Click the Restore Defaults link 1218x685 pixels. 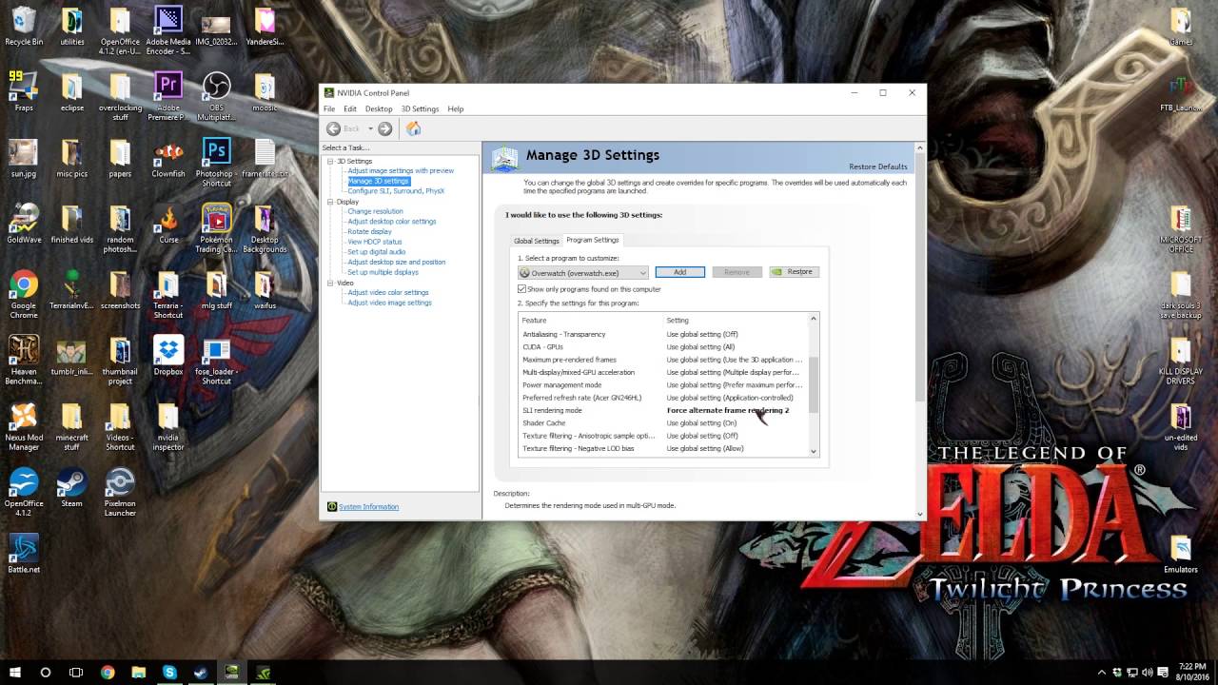pos(878,166)
